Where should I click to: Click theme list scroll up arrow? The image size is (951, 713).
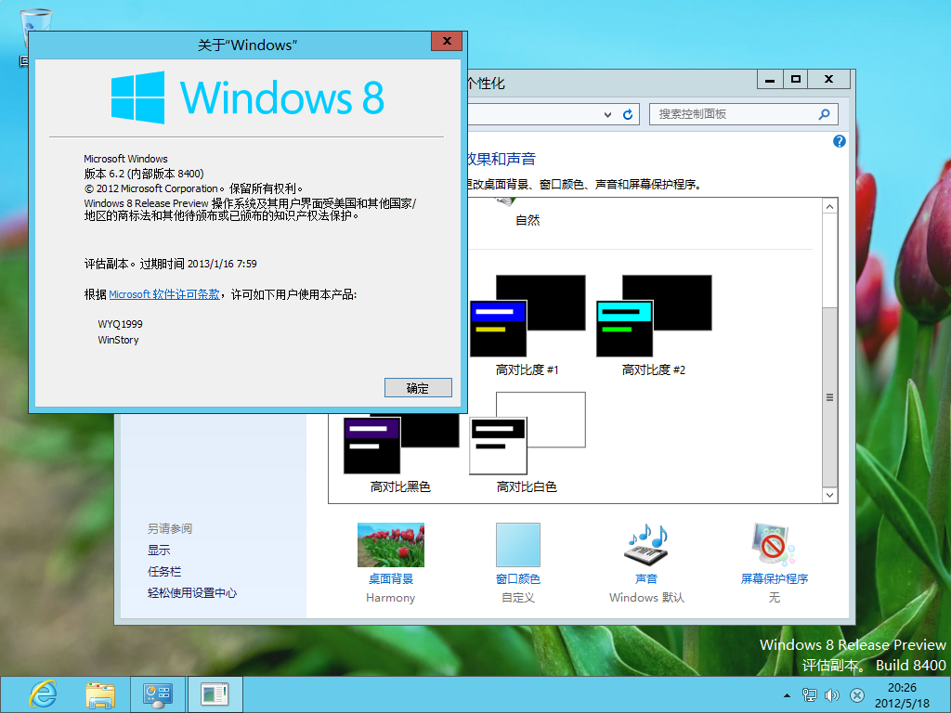tap(829, 207)
